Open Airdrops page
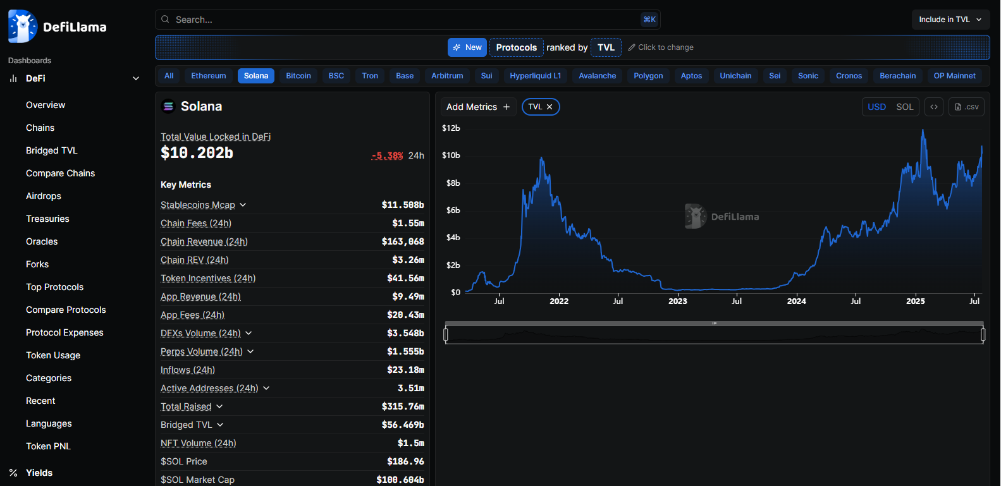1001x486 pixels. (44, 196)
